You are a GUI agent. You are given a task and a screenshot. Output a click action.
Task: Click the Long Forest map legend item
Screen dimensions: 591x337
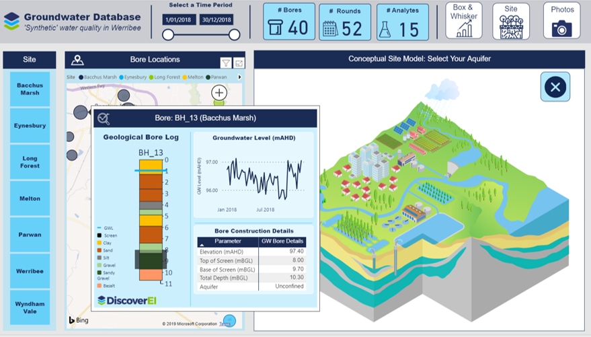[x=164, y=77]
